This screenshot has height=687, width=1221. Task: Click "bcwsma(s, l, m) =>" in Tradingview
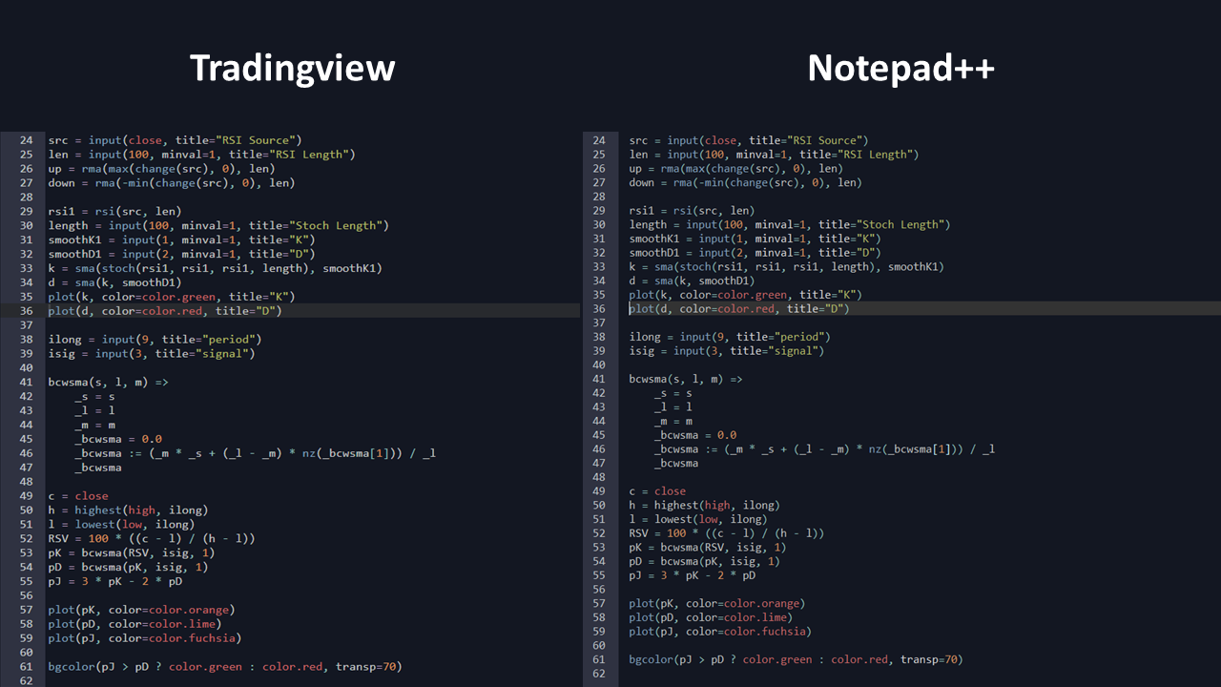coord(109,382)
